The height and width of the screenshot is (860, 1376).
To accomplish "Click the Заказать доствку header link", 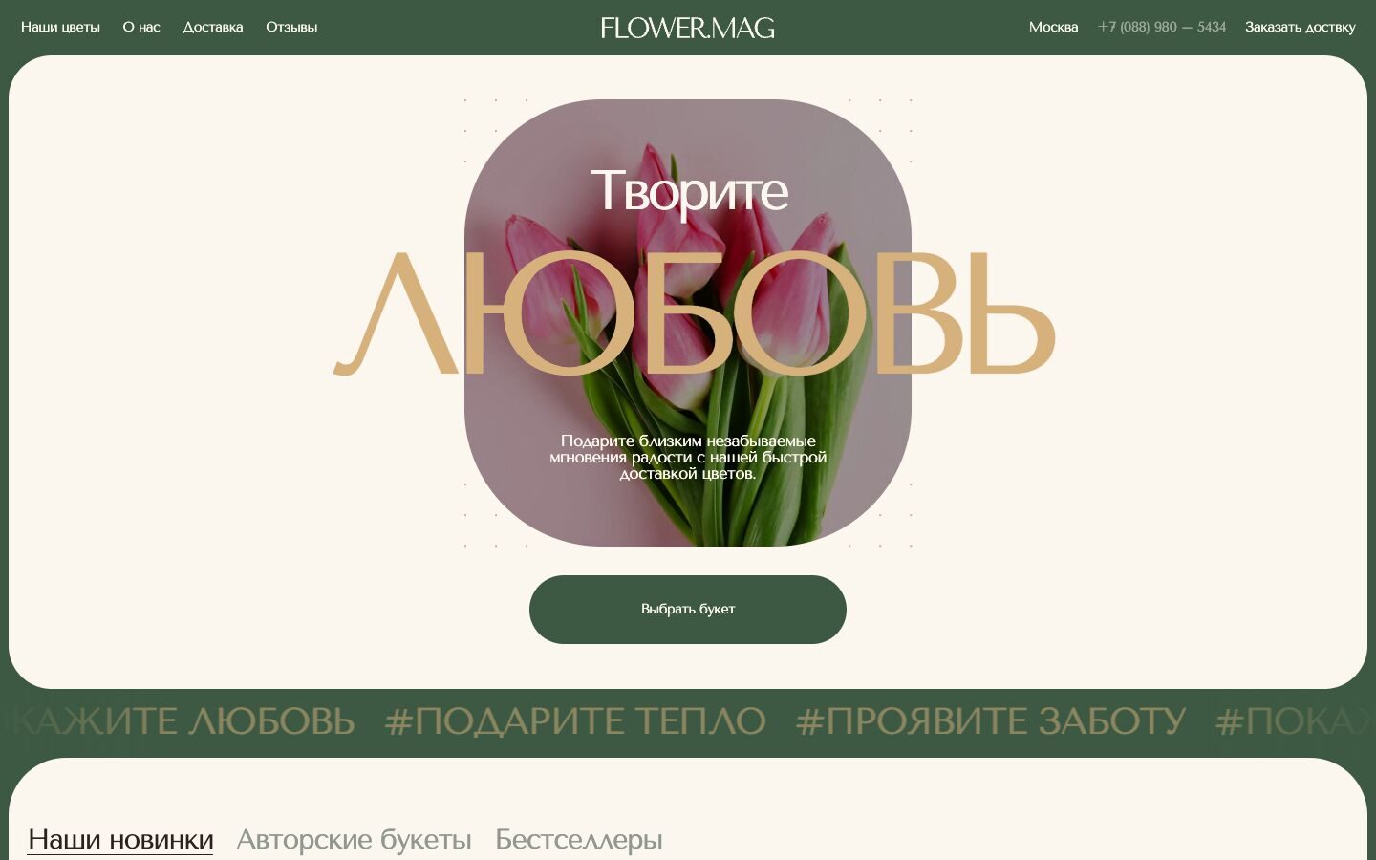I will pos(1300,27).
